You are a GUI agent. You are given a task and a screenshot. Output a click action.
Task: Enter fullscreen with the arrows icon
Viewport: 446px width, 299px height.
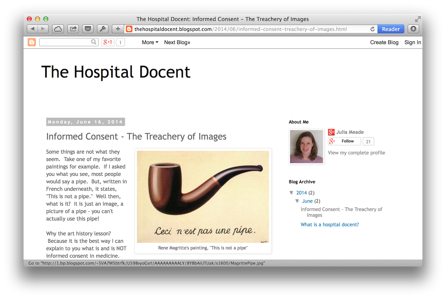click(x=418, y=19)
